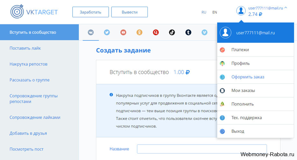
Task: Focus the Название input field
Action: (202, 149)
